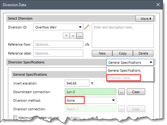The width and height of the screenshot is (167, 125).
Task: Click the ellipsis button below the Diversion ID dropdown
Action: coord(80,36)
